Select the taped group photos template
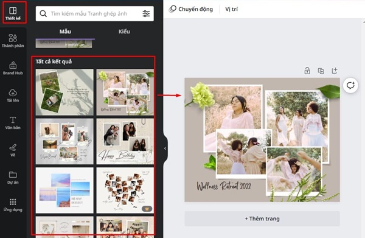The image size is (365, 238). click(125, 227)
